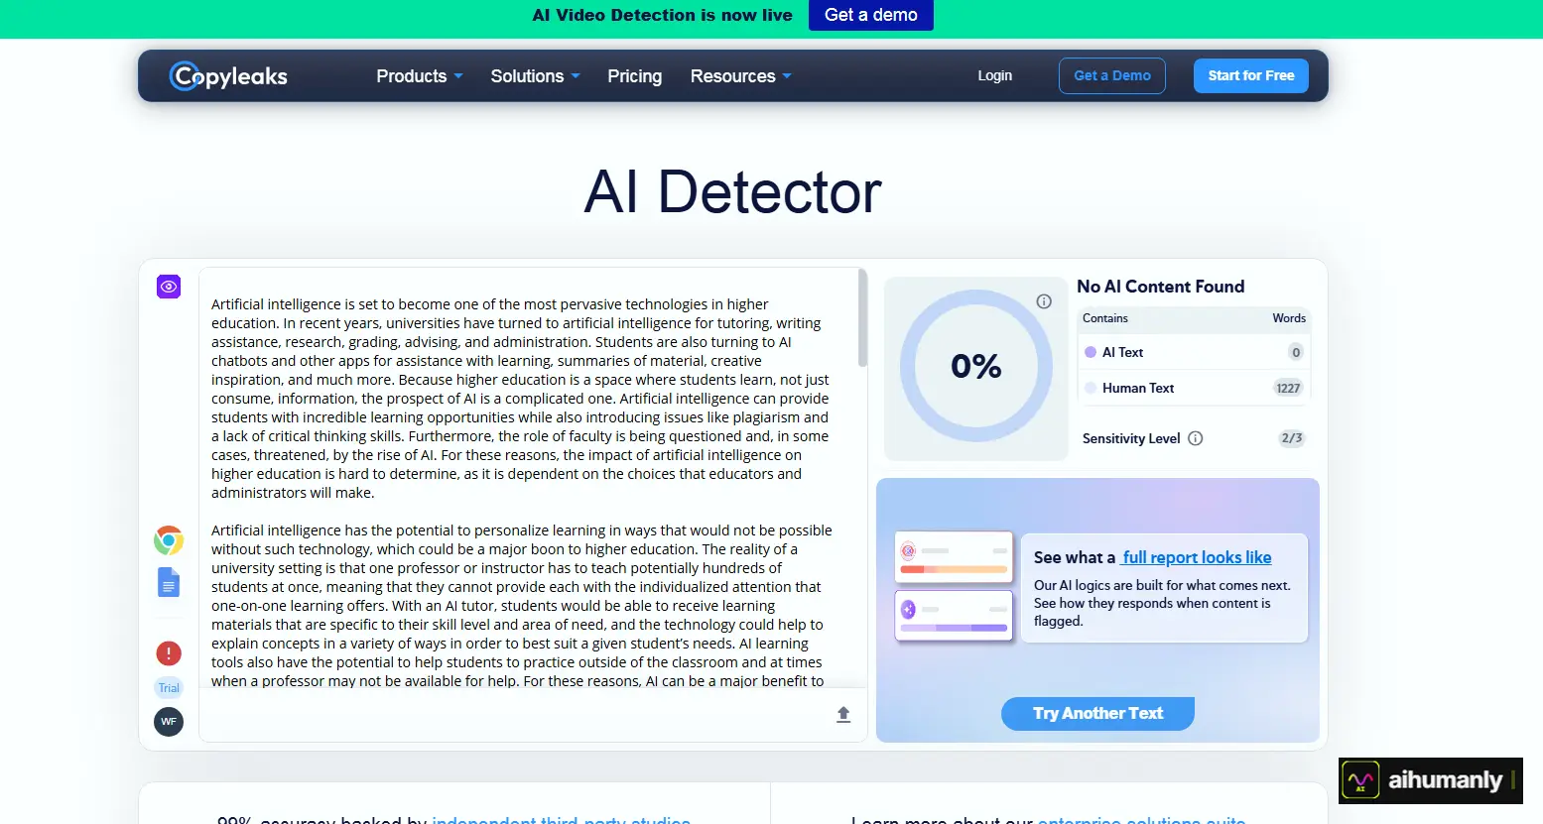Screen dimensions: 1543x824
Task: Click the Contains column header
Action: [x=1105, y=318]
